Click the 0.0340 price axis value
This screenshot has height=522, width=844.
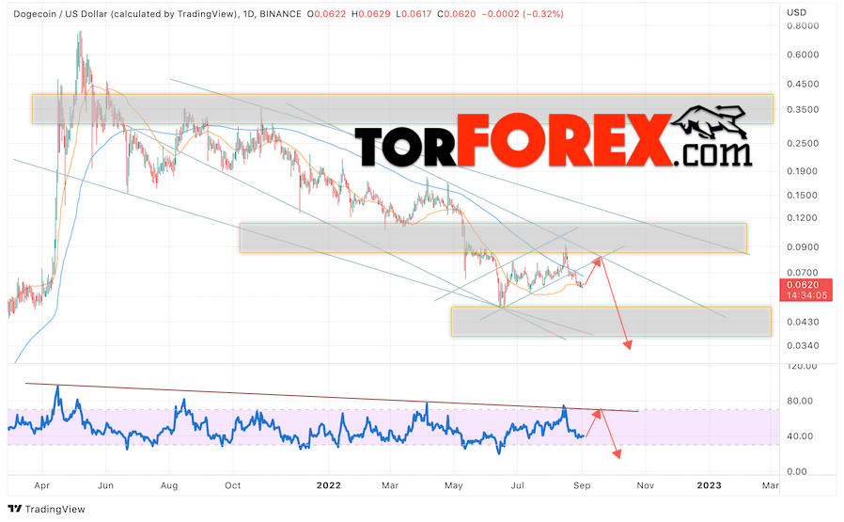click(x=803, y=346)
